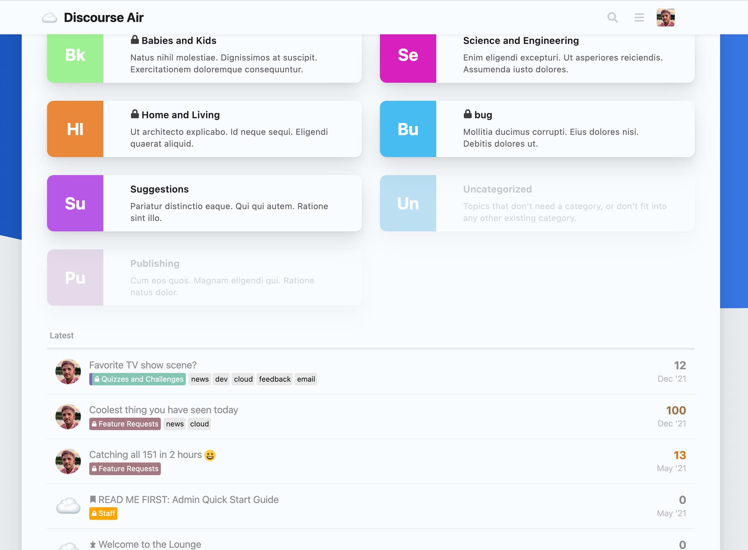The width and height of the screenshot is (748, 550).
Task: Open the user avatar menu in header
Action: pos(665,18)
